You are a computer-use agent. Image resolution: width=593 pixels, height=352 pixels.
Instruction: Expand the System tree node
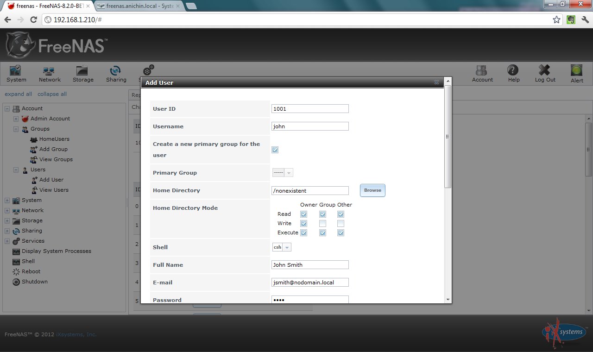[7, 201]
